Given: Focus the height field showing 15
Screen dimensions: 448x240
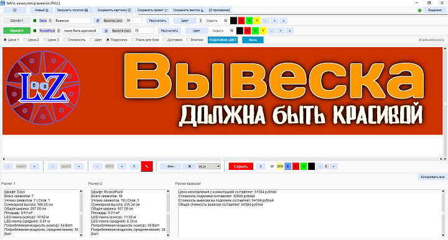Looking at the screenshot, I should pos(144,30).
